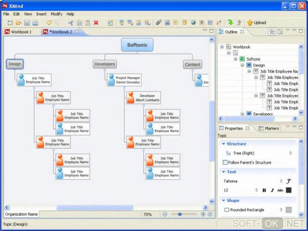Viewport: 308px width, 231px height.
Task: Close the Workbook 2 tab
Action: pyautogui.click(x=77, y=32)
